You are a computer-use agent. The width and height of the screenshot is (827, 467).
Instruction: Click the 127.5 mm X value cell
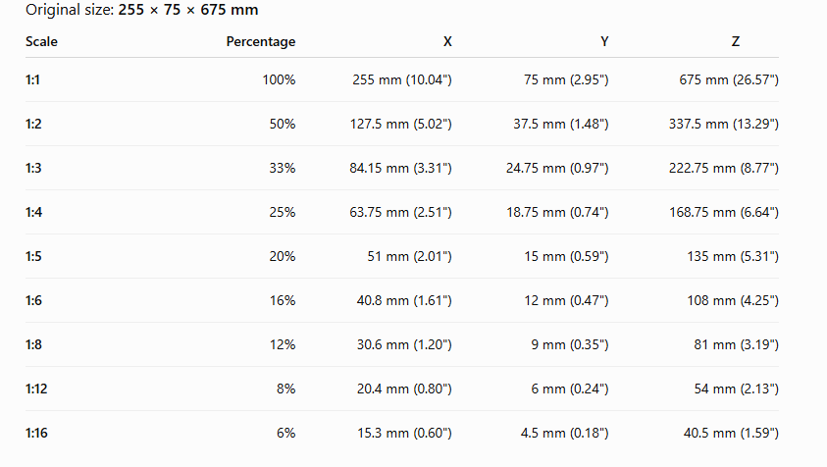point(401,124)
